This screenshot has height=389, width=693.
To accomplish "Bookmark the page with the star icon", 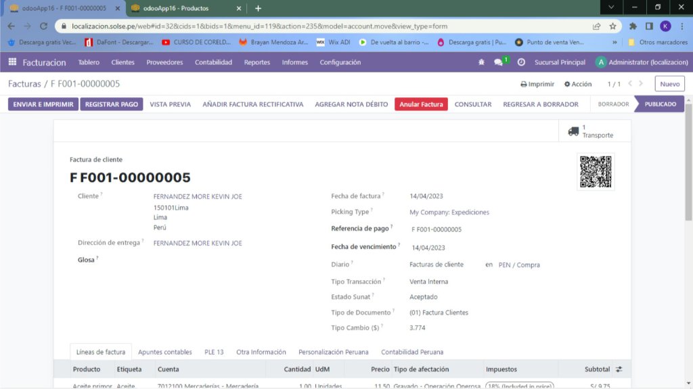I will (x=612, y=26).
